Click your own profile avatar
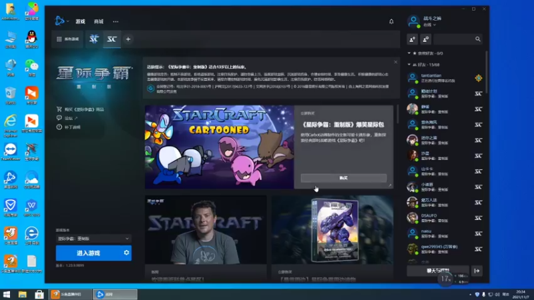Viewport: 534px width, 300px height. (413, 21)
